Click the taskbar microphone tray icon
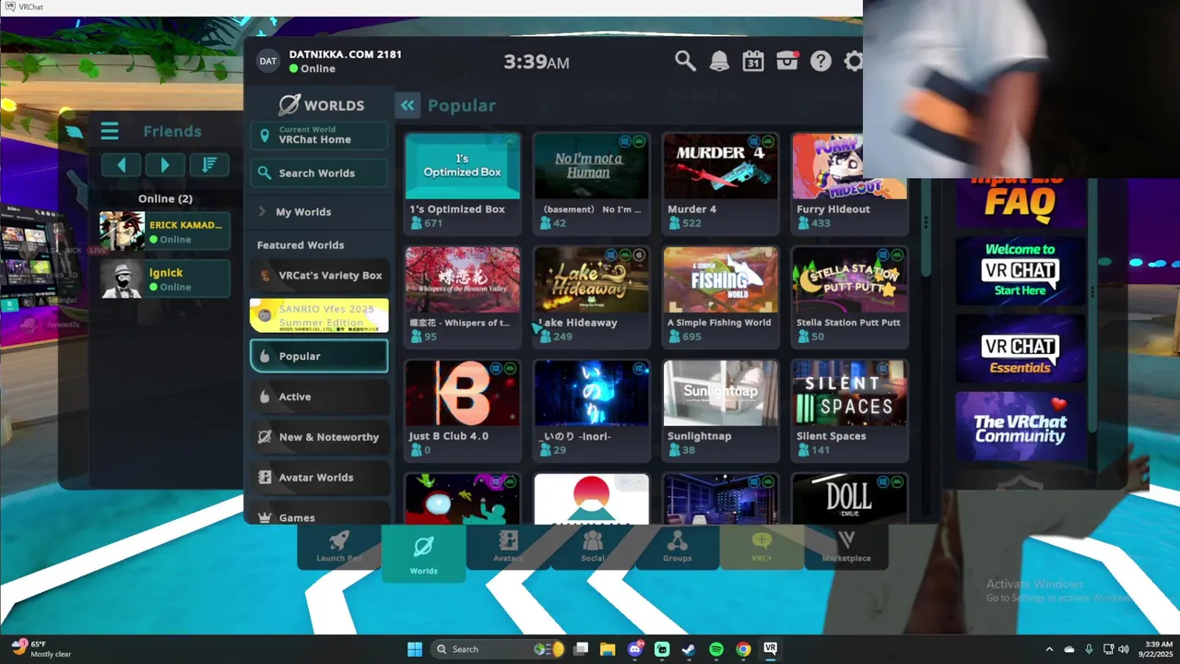Viewport: 1180px width, 664px height. [1089, 649]
